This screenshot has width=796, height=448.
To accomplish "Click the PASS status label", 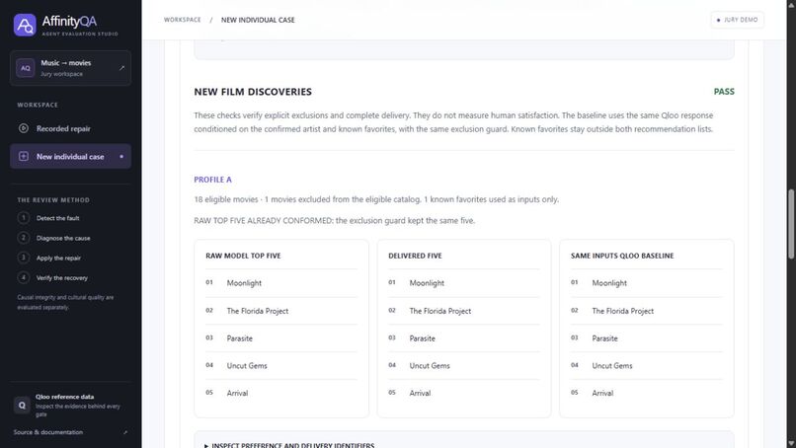I will tap(724, 92).
